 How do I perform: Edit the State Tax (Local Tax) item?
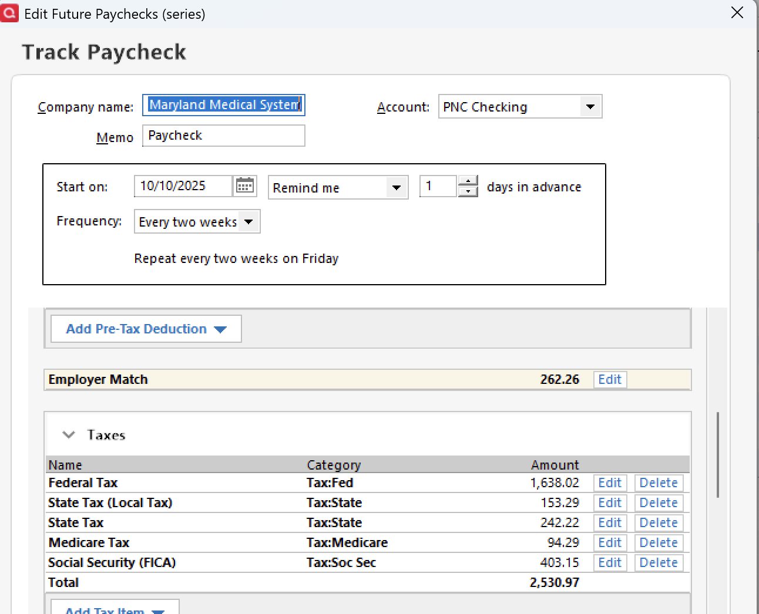click(610, 502)
